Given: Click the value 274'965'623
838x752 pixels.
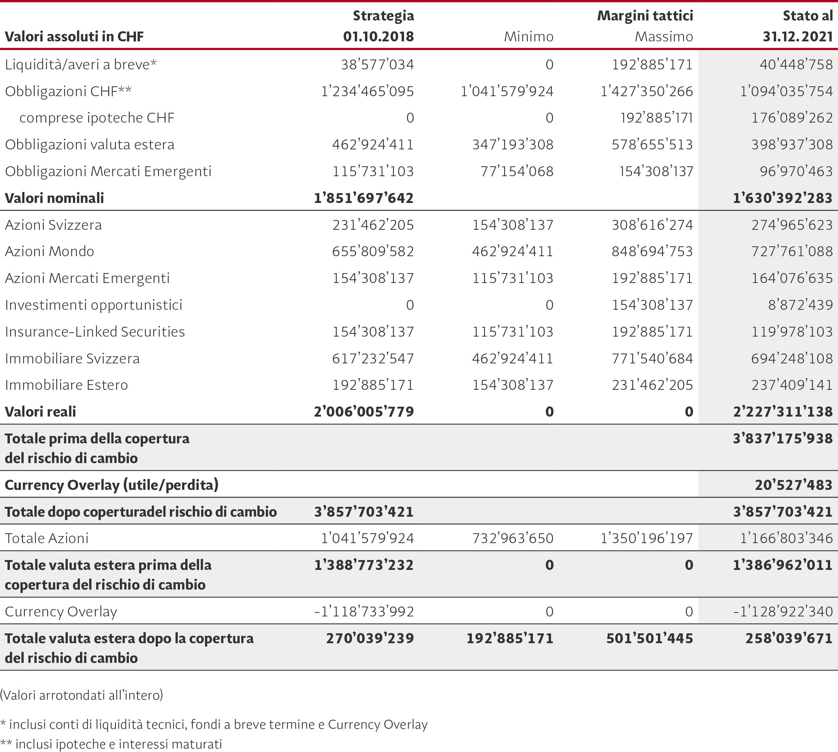Looking at the screenshot, I should point(792,225).
